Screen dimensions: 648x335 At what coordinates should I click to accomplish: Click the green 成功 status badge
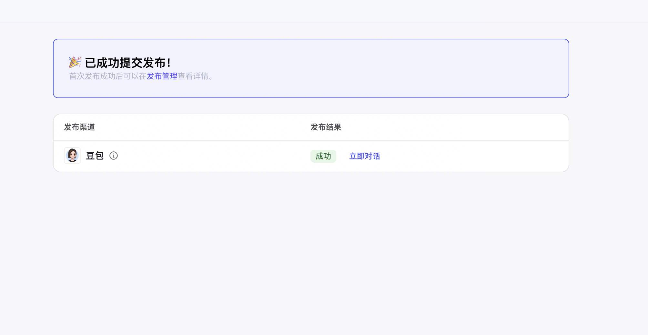point(323,156)
